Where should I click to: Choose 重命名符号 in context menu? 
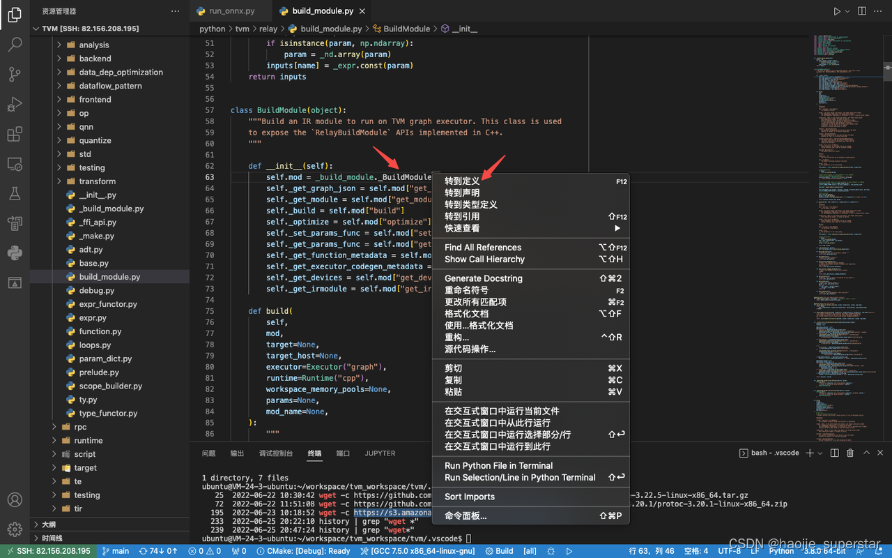coord(531,290)
